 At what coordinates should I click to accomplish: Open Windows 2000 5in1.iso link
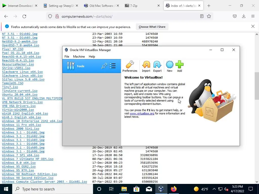point(20,129)
